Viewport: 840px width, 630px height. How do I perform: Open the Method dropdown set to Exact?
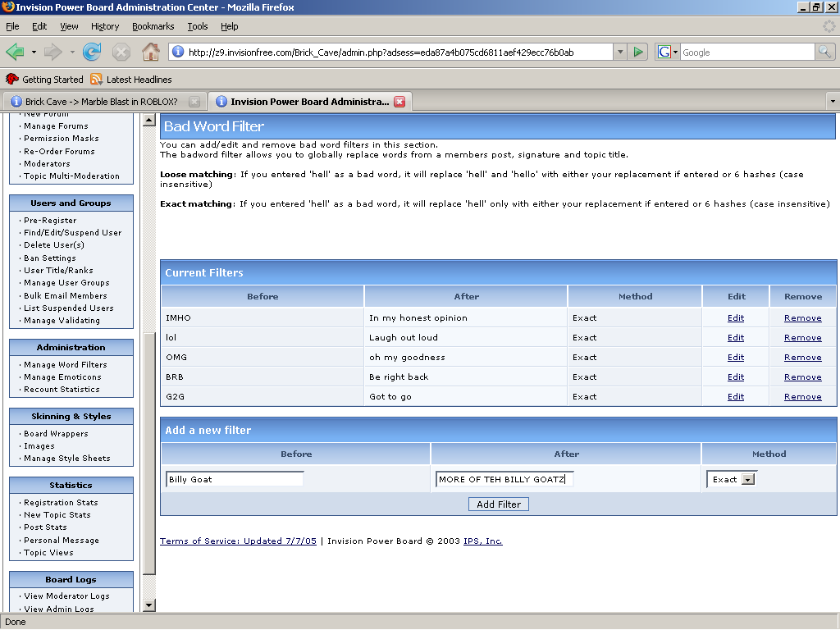pos(732,479)
